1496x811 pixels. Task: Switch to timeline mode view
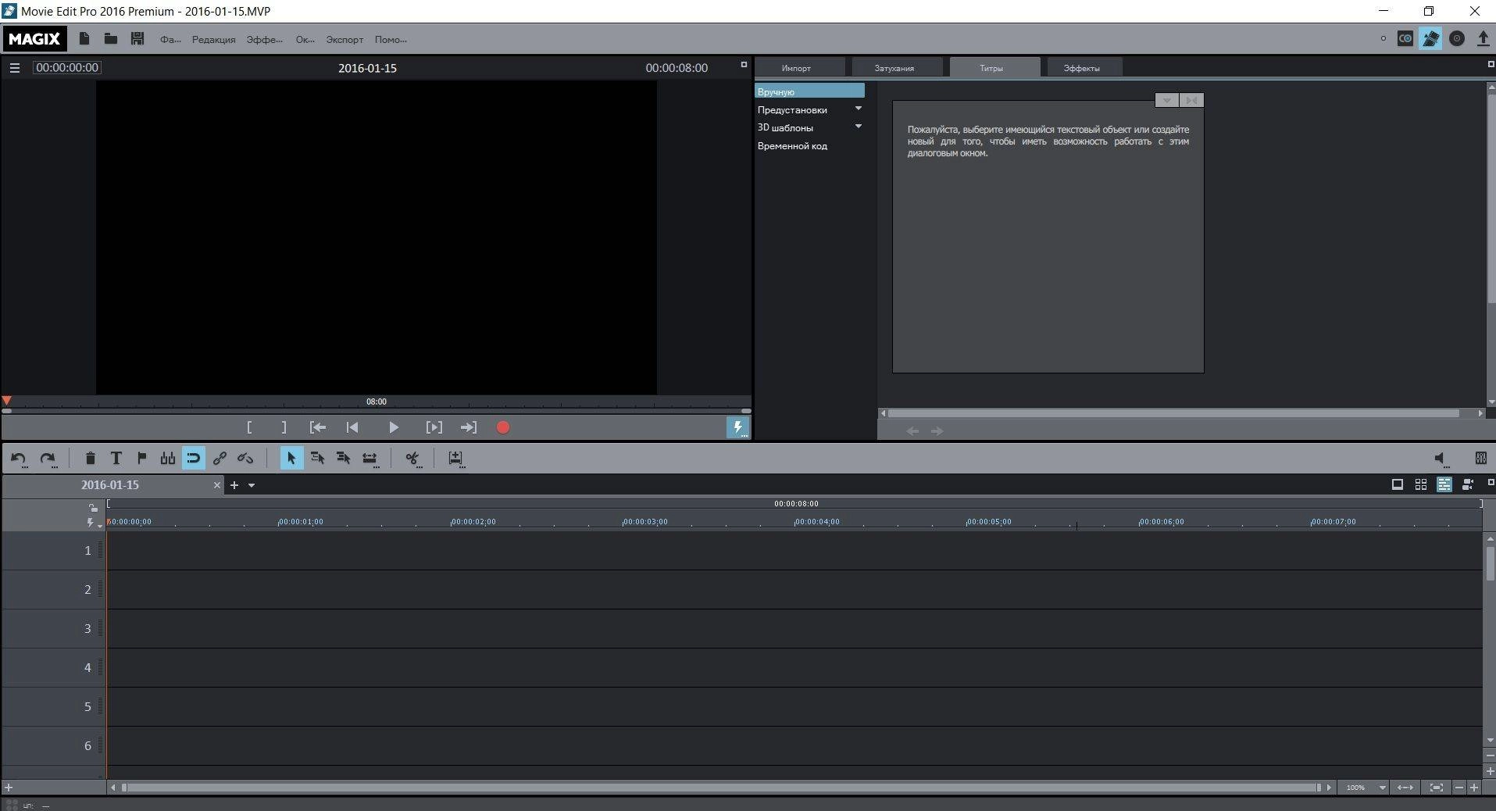(1444, 484)
